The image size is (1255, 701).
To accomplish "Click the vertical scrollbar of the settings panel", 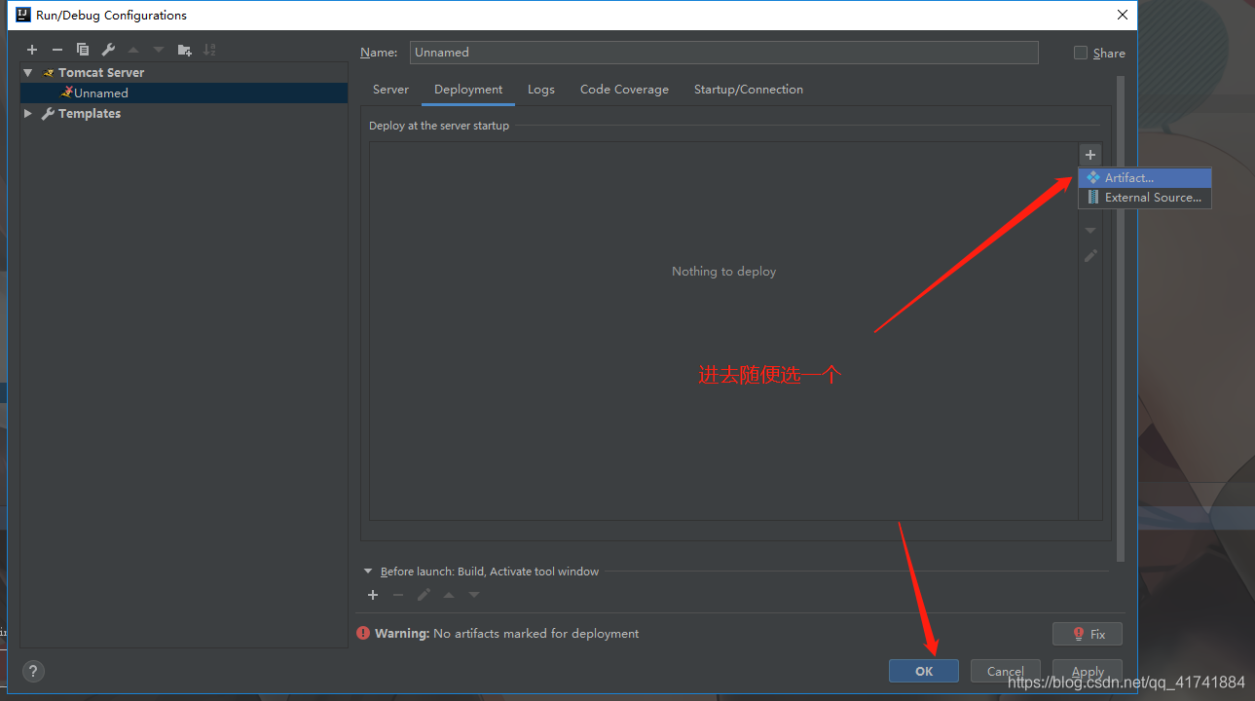I will click(x=1121, y=318).
